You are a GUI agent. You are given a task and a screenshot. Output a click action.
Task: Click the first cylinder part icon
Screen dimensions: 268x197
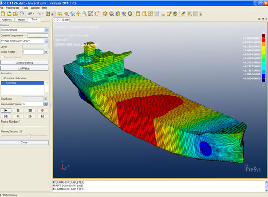(138, 13)
